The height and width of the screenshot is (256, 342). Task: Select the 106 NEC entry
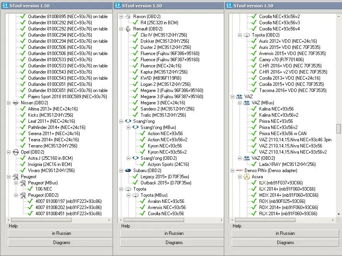point(44,189)
